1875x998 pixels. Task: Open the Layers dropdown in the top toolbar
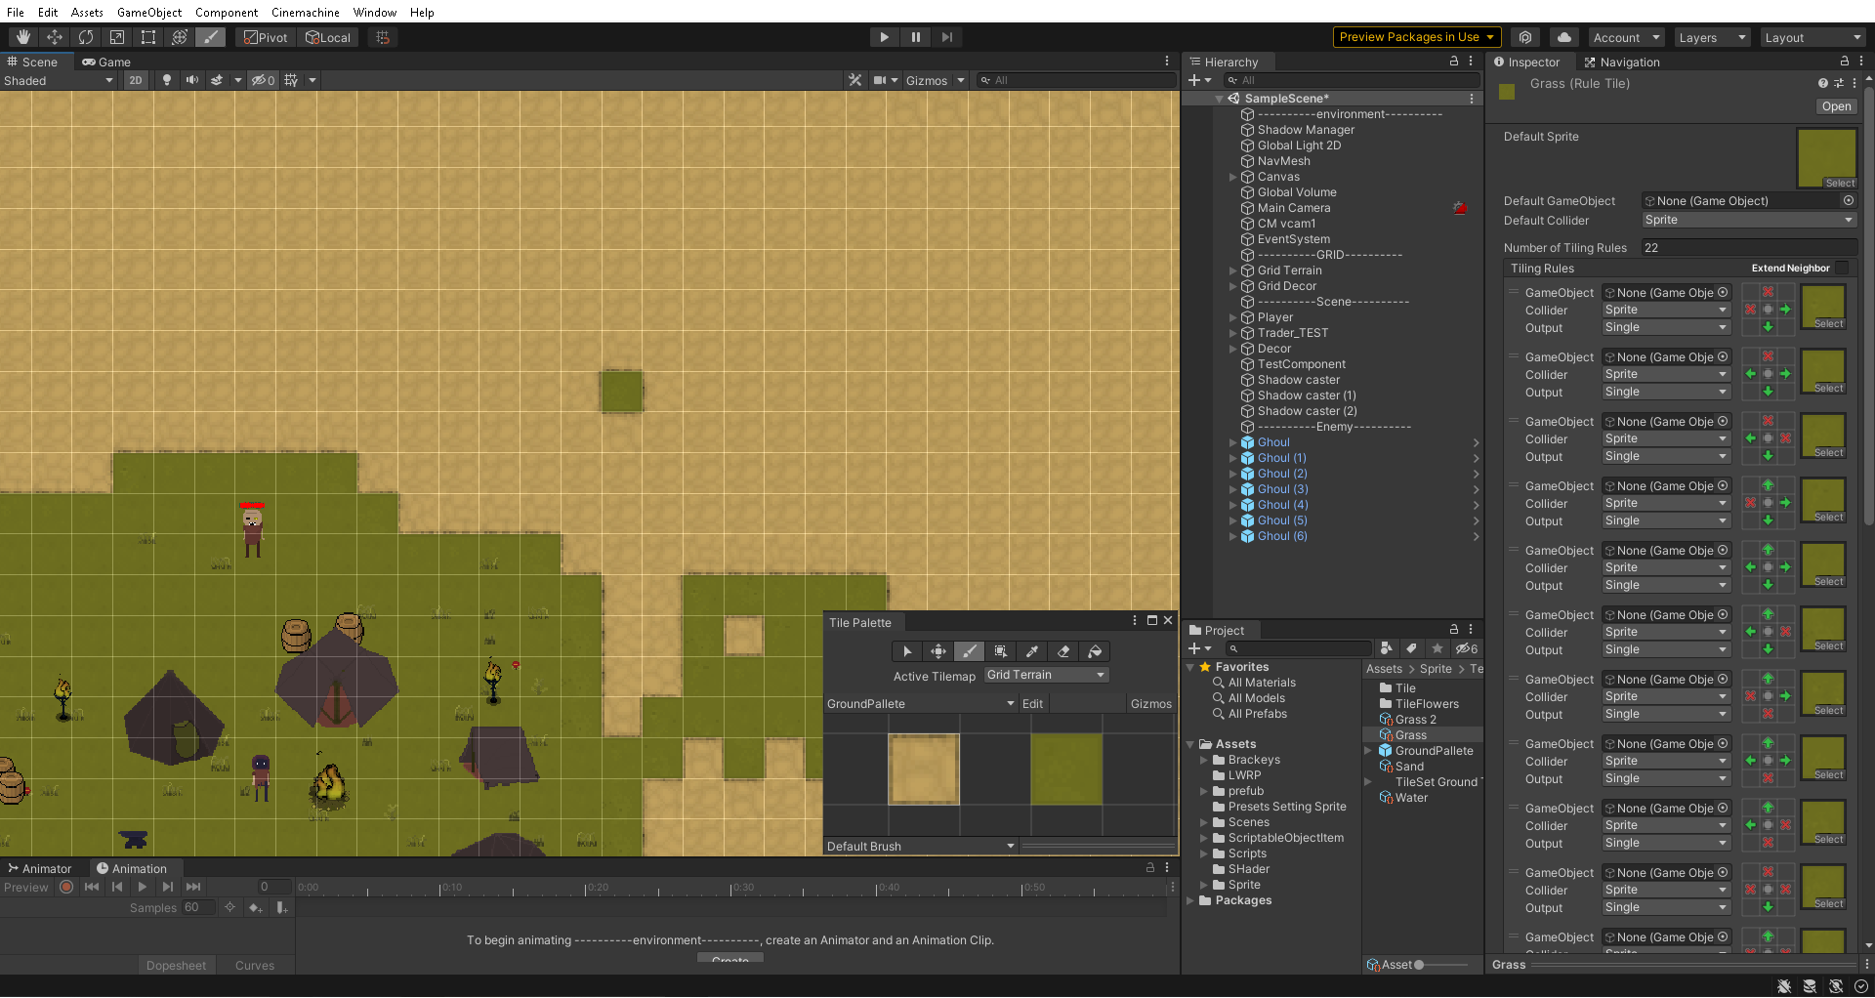(1710, 36)
